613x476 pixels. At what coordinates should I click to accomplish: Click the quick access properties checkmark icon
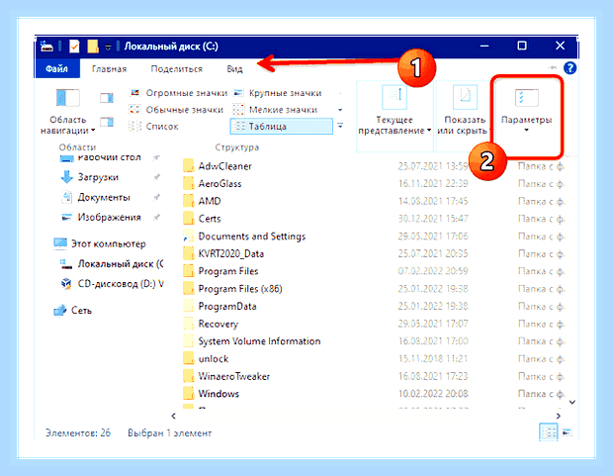pos(74,47)
